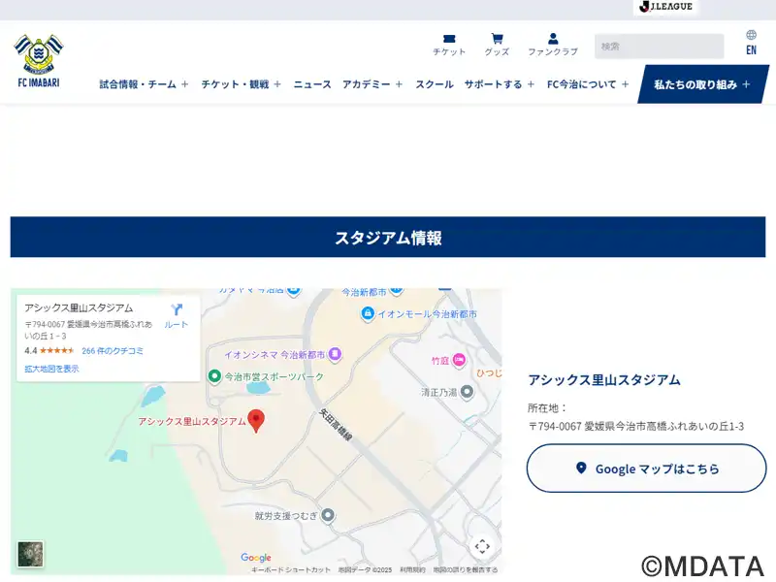The width and height of the screenshot is (776, 582).
Task: Toggle the map fullscreen view icon
Action: coord(482,546)
